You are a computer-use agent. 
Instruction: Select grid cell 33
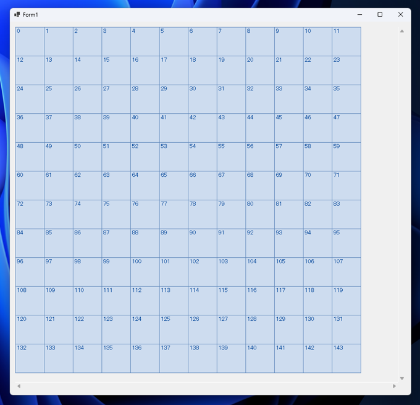289,99
